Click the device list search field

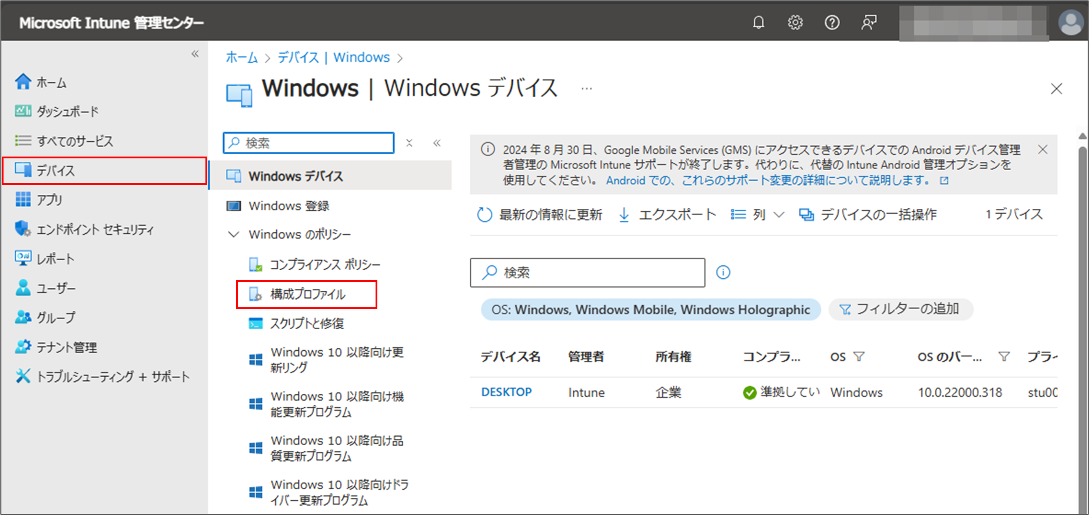coord(587,273)
